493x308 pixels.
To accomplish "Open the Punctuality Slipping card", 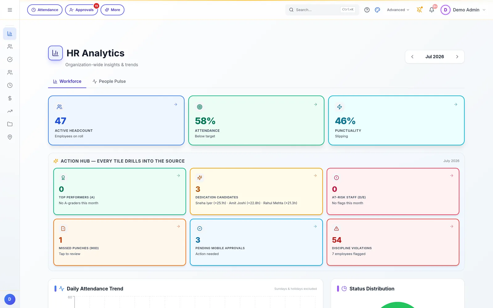I will click(396, 120).
